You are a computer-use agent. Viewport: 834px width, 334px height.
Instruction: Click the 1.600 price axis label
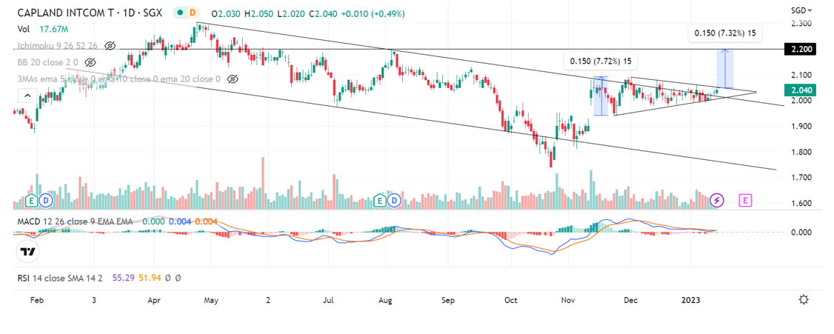point(801,204)
